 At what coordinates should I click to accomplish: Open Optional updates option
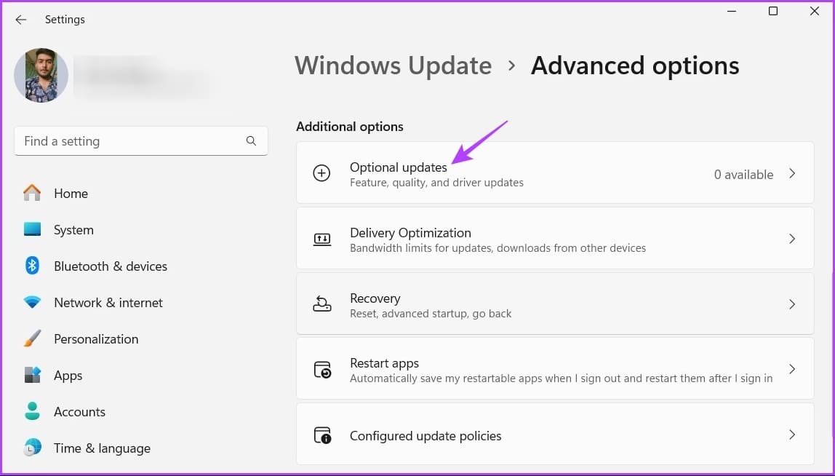555,172
